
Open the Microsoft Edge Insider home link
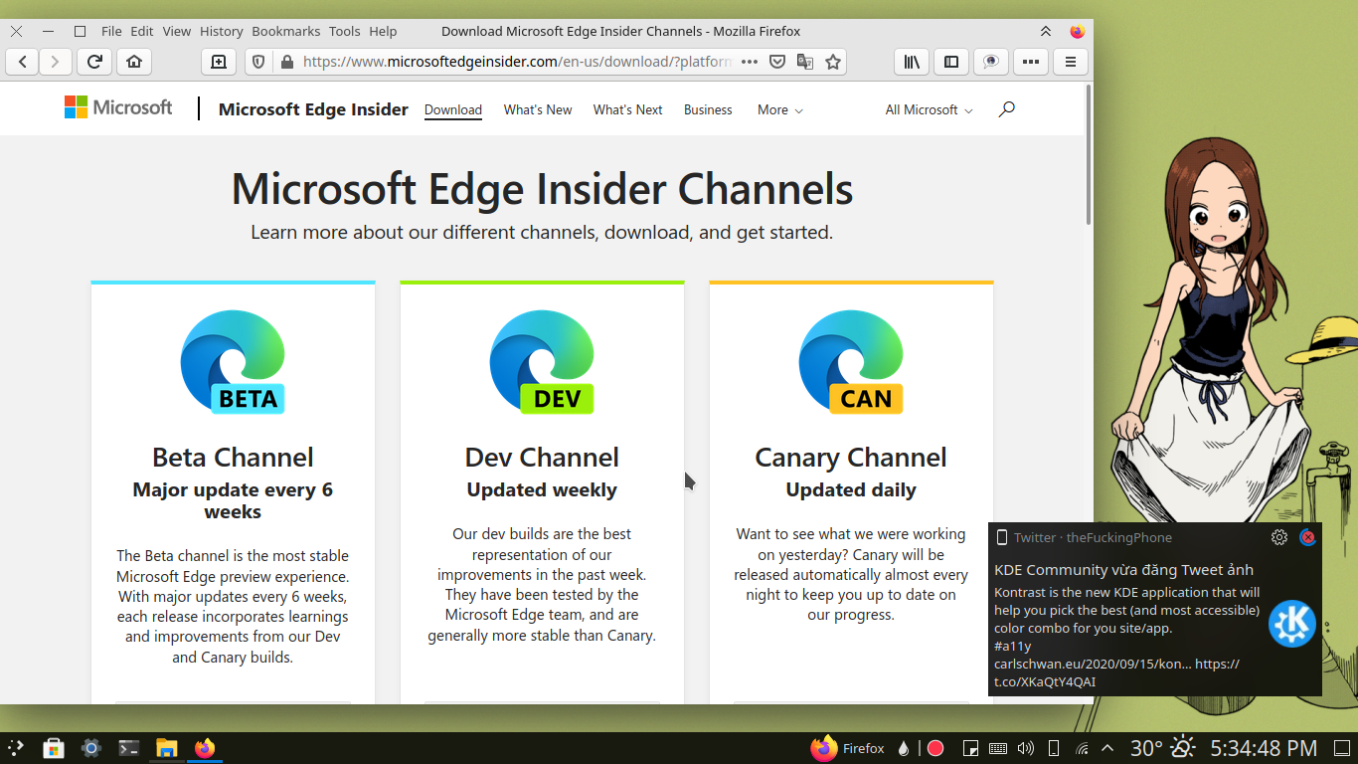[313, 109]
